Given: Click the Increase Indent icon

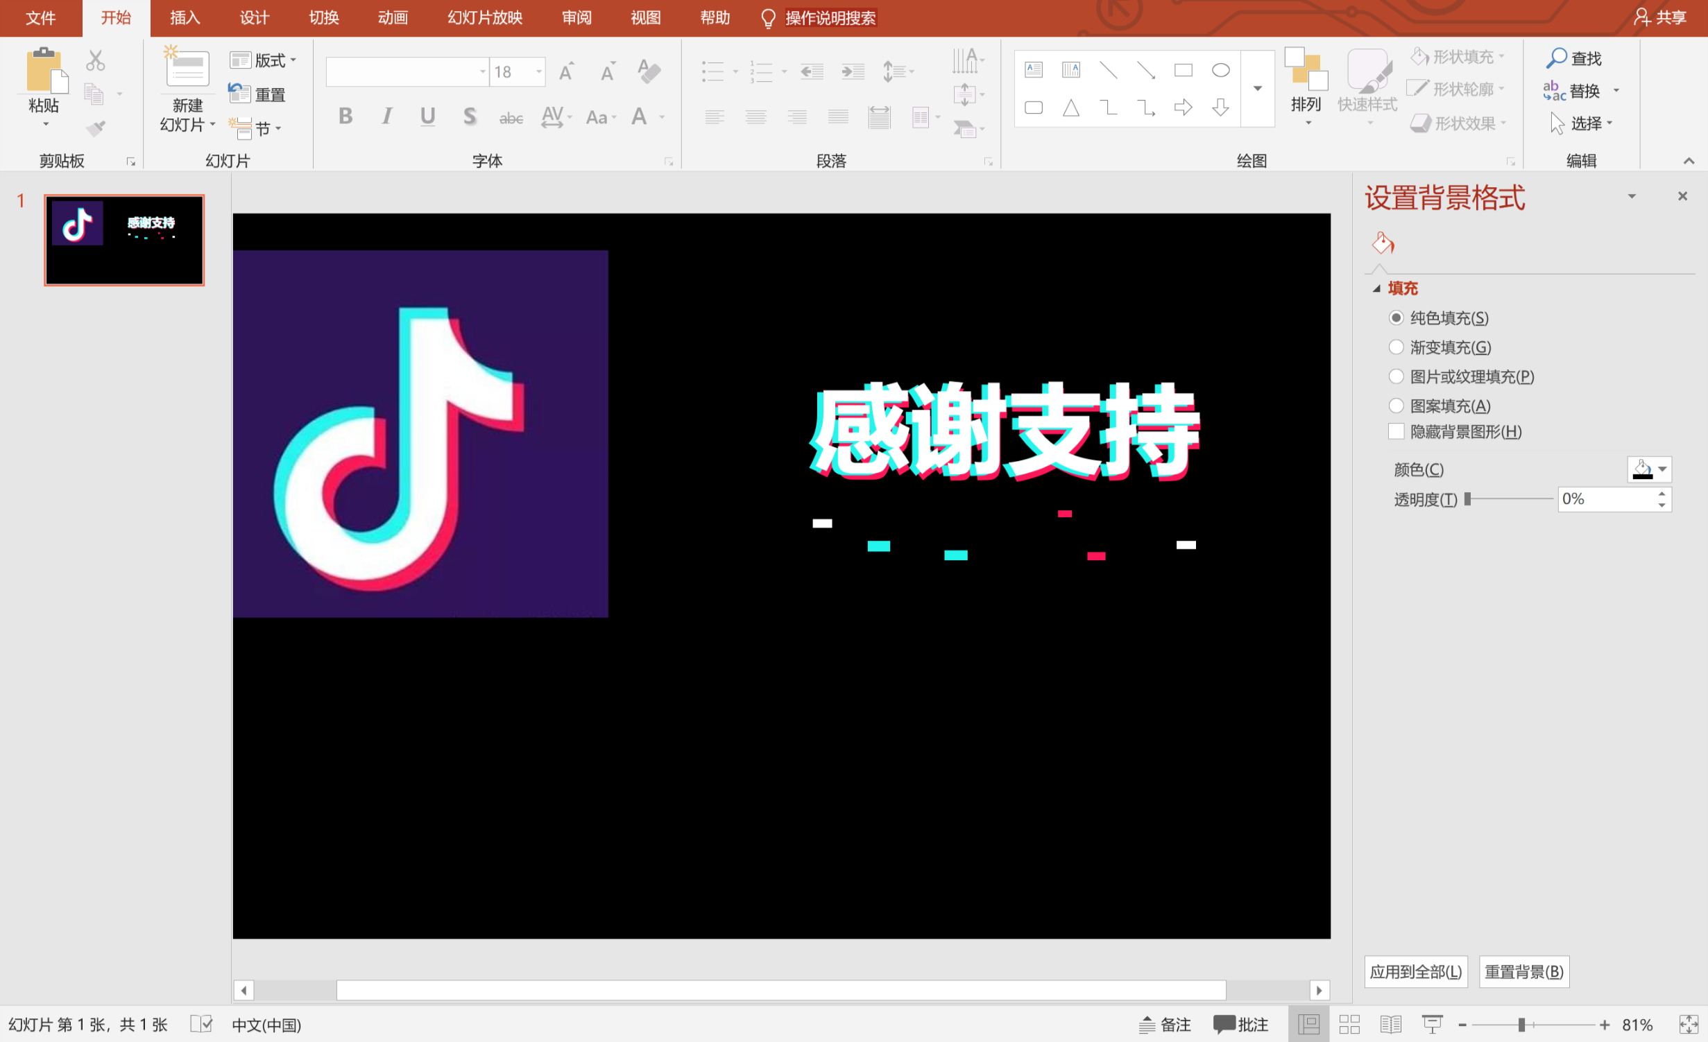Looking at the screenshot, I should 853,71.
